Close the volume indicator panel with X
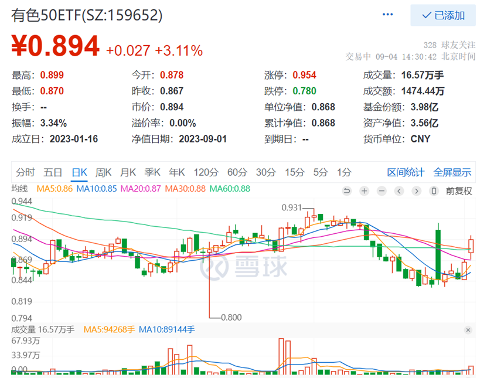Image resolution: width=487 pixels, height=378 pixels. click(468, 330)
